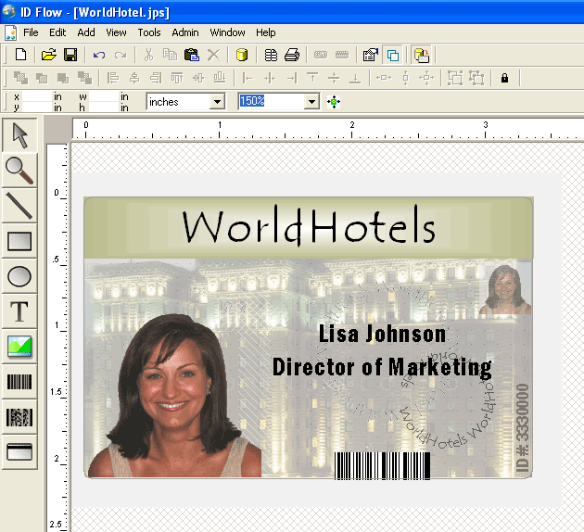
Task: Select the rectangle shape tool
Action: pos(19,241)
